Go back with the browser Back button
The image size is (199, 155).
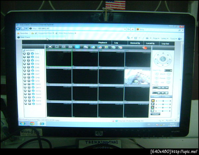18,29
